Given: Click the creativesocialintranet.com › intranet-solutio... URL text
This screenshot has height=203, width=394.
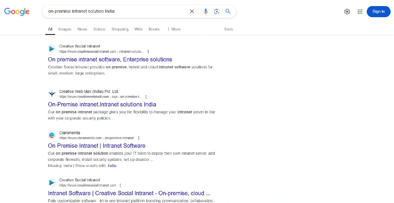Looking at the screenshot, I should click(102, 52).
